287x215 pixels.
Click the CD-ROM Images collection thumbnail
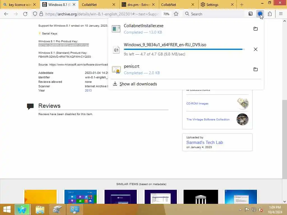point(243,104)
